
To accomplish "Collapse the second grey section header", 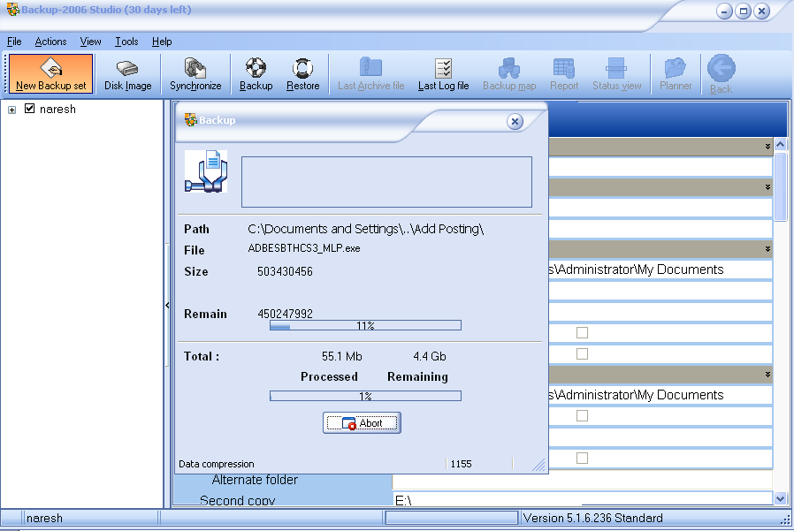I will click(767, 187).
